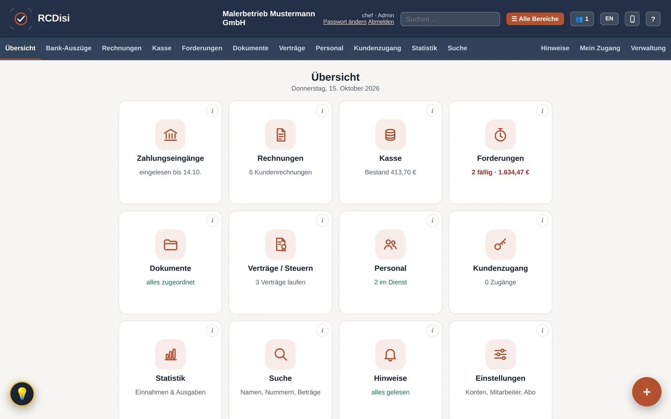Show info for the Kasse card
This screenshot has width=671, height=419.
coord(432,111)
